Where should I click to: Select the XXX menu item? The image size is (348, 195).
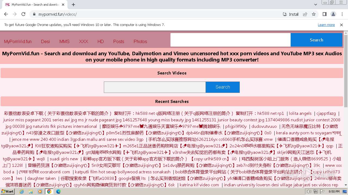[x=83, y=41]
